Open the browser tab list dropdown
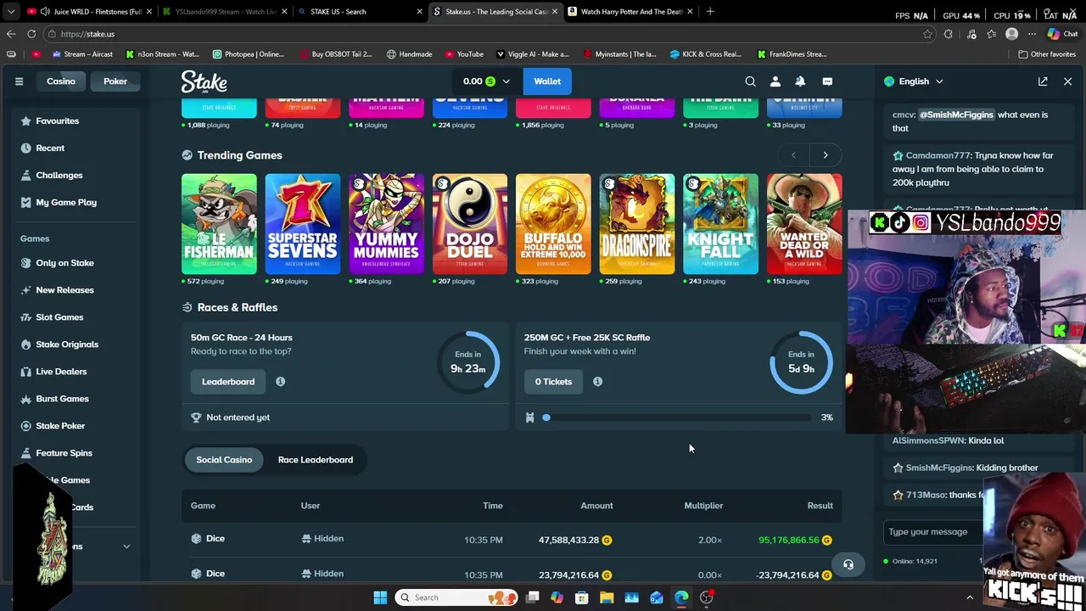 [x=11, y=12]
